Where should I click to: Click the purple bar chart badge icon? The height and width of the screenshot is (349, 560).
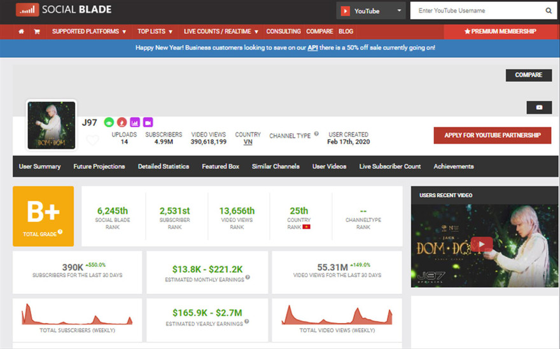point(135,122)
